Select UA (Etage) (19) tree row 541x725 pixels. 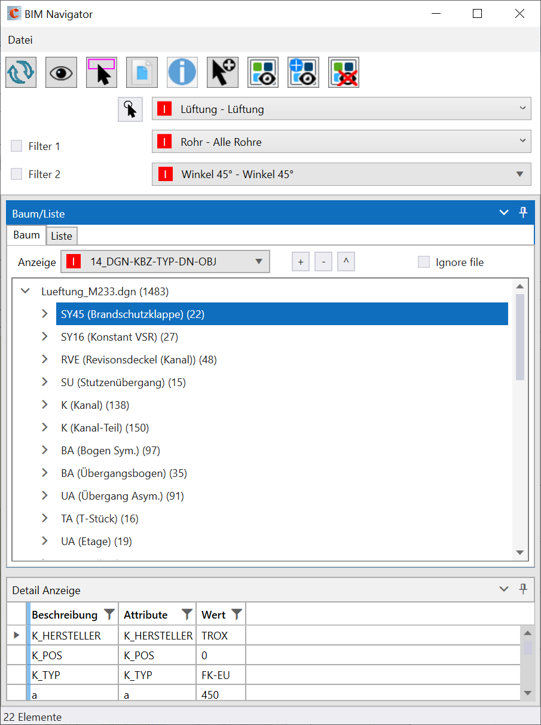(x=96, y=542)
